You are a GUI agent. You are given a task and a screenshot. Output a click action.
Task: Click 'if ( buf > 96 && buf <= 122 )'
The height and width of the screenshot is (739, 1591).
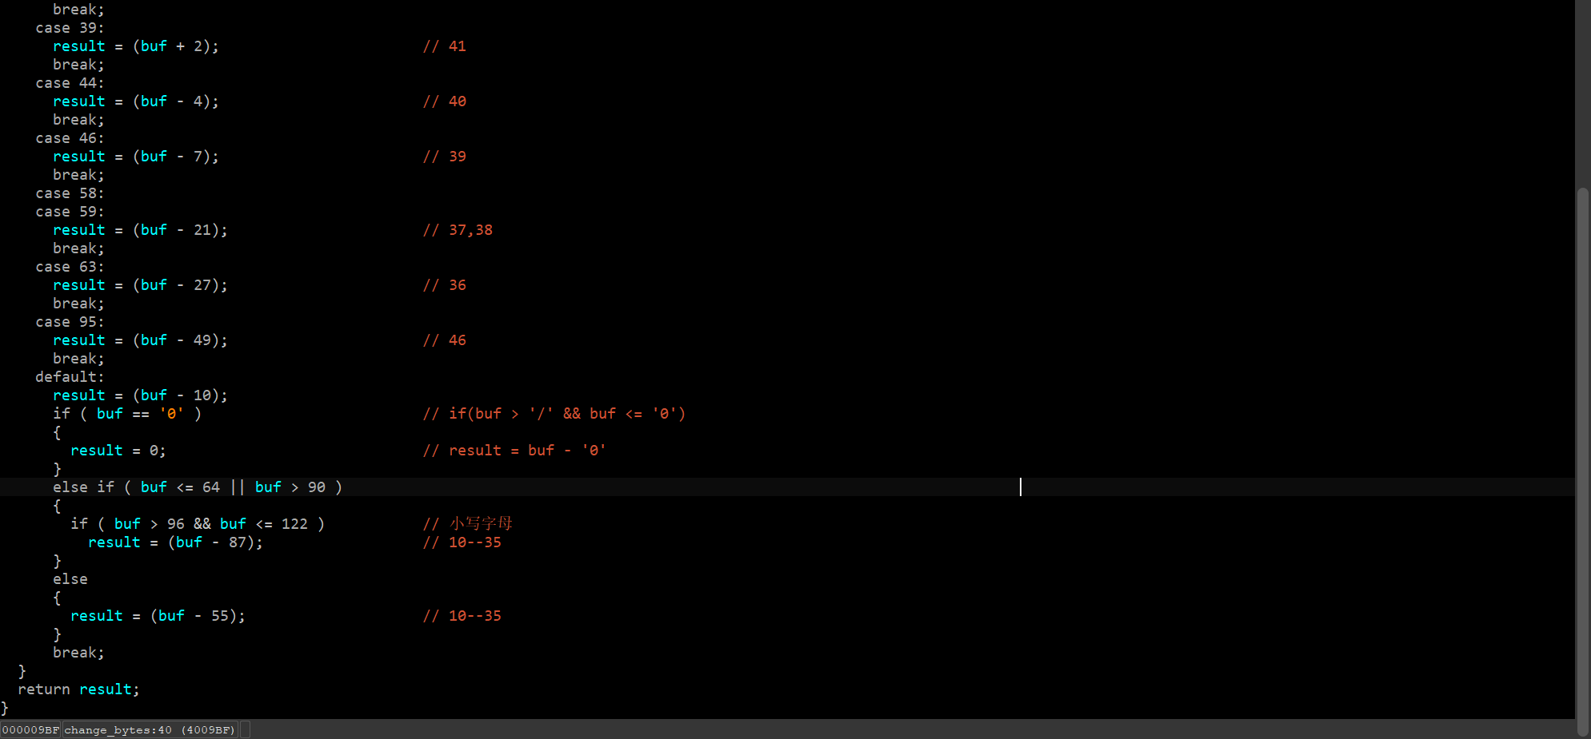tap(198, 524)
